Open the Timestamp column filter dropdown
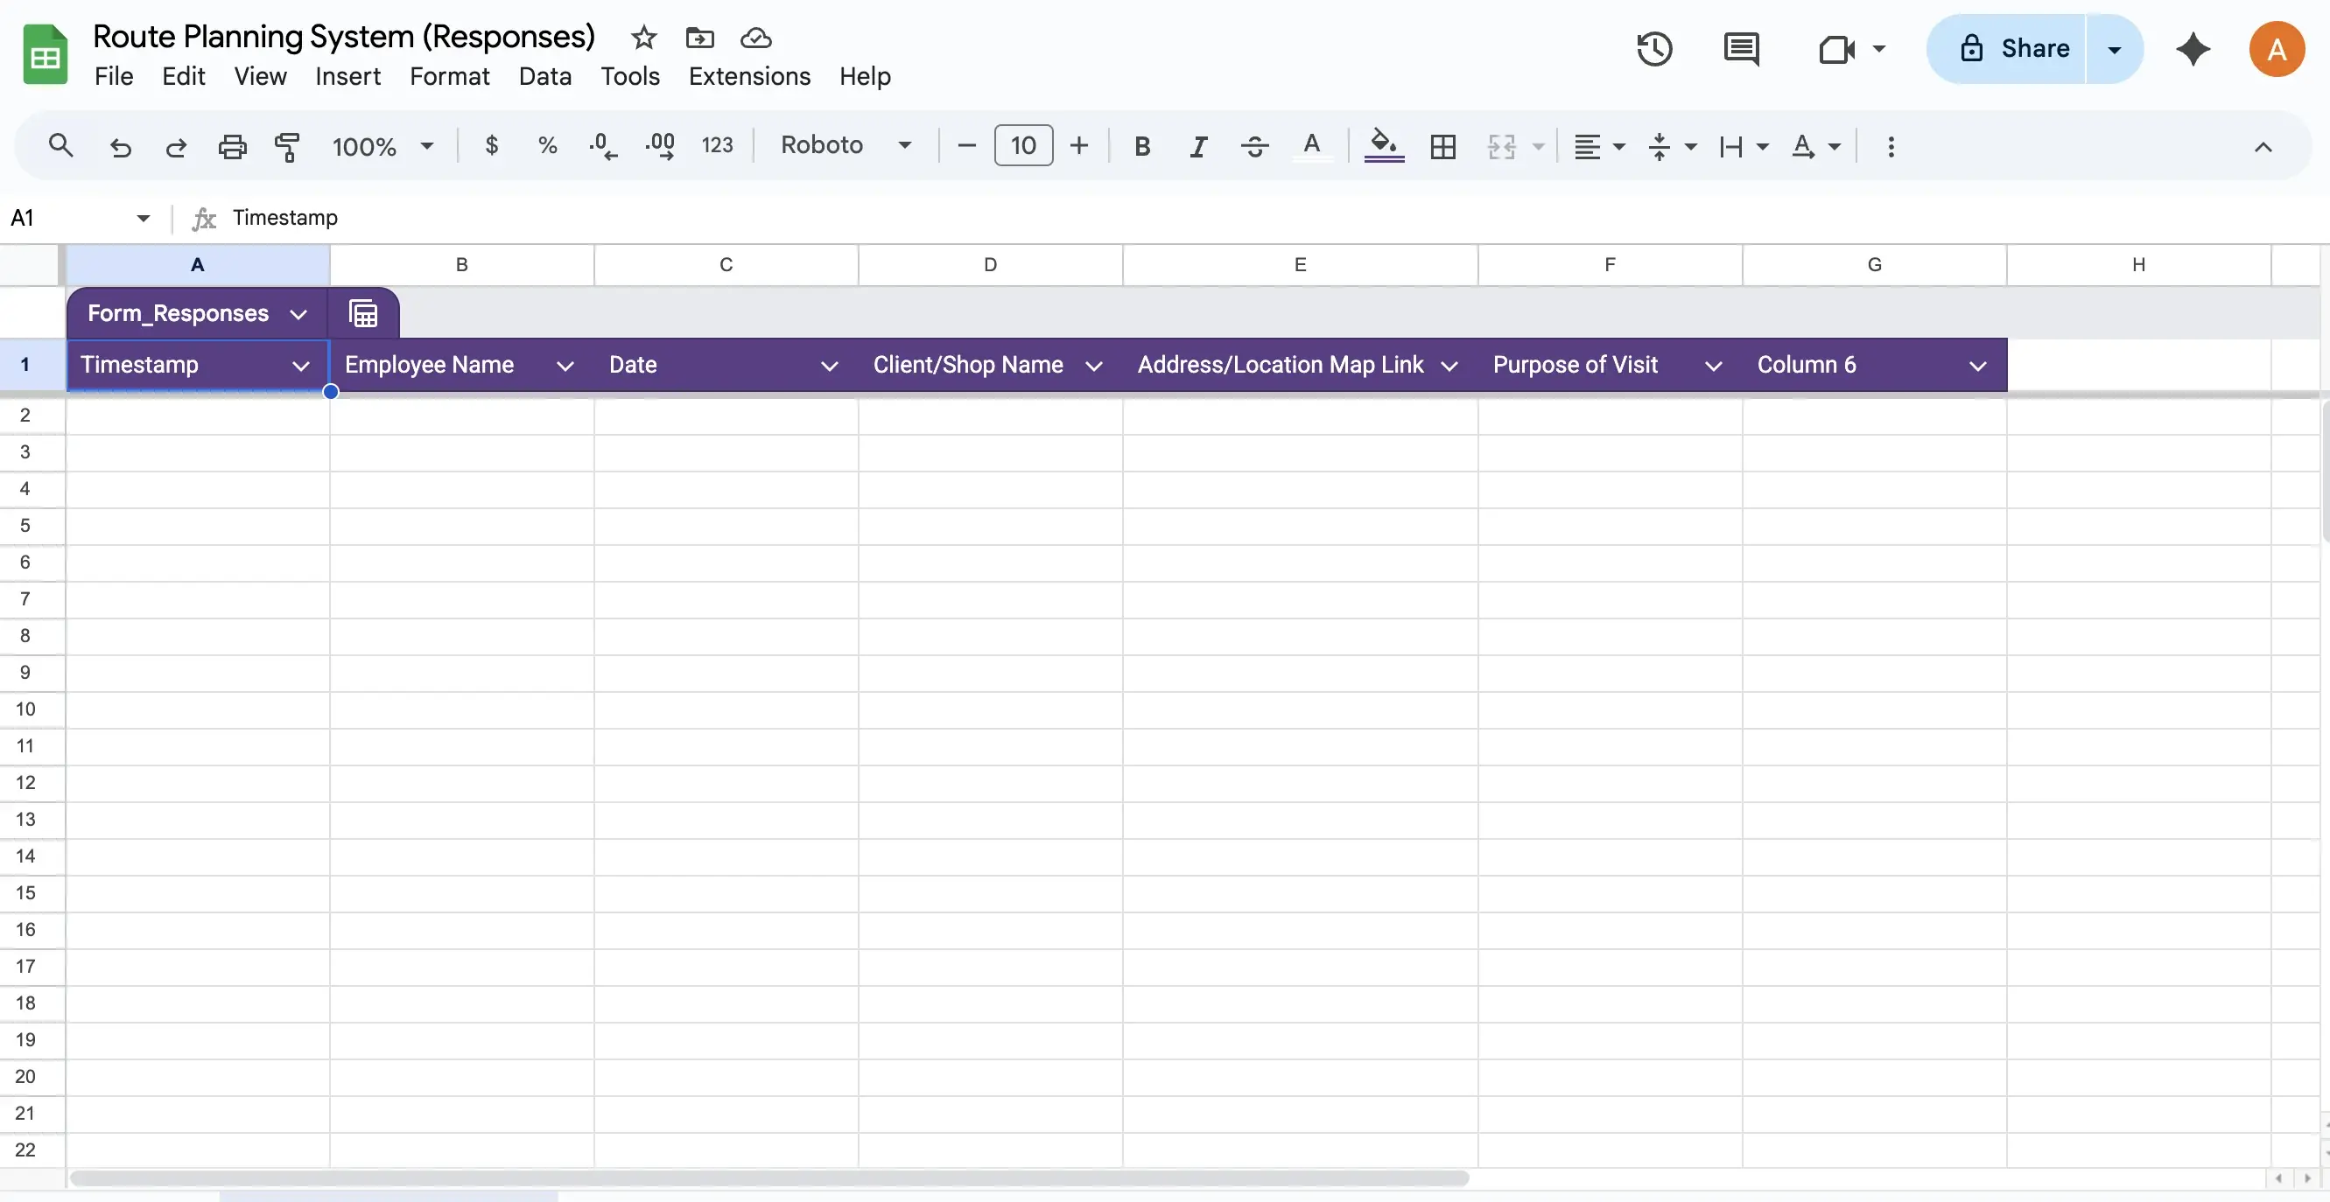The width and height of the screenshot is (2330, 1202). [x=301, y=365]
